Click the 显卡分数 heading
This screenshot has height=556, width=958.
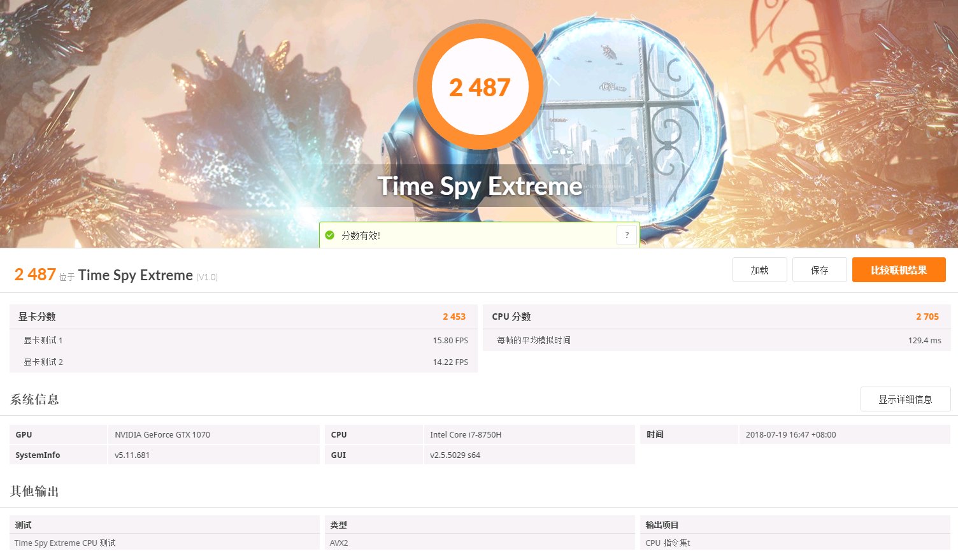pyautogui.click(x=37, y=317)
